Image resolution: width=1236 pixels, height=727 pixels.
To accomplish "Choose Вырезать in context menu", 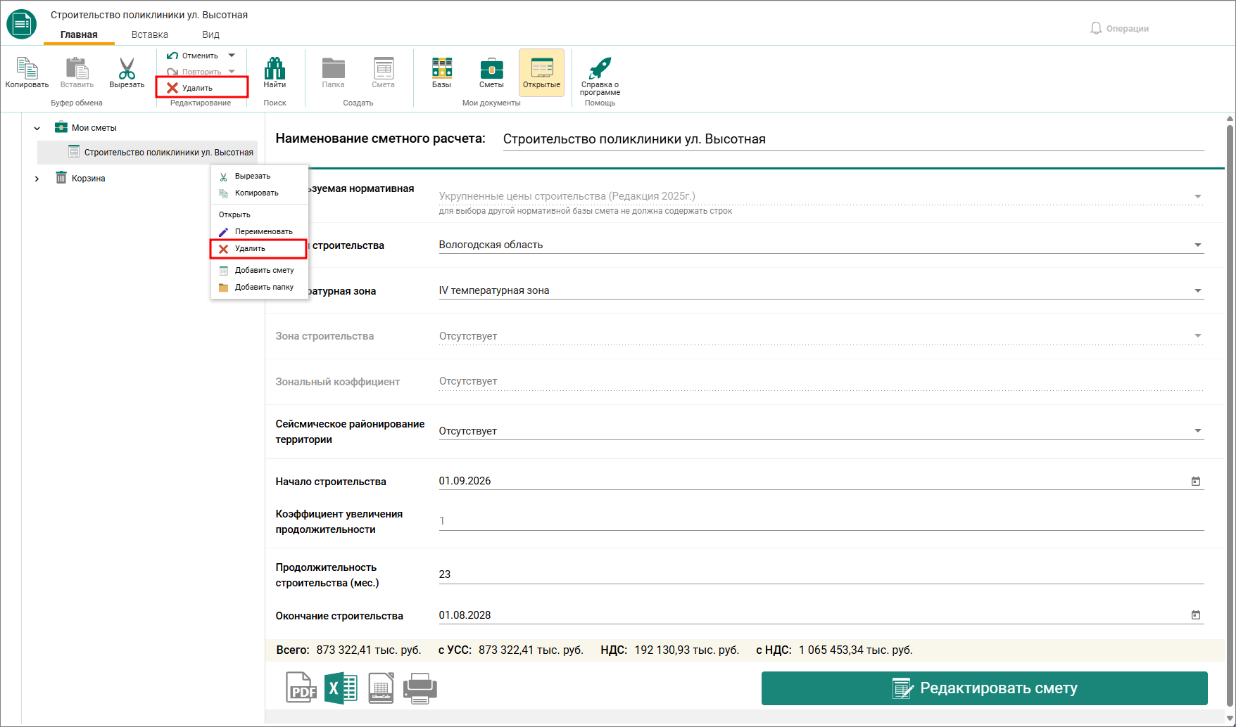I will click(259, 176).
